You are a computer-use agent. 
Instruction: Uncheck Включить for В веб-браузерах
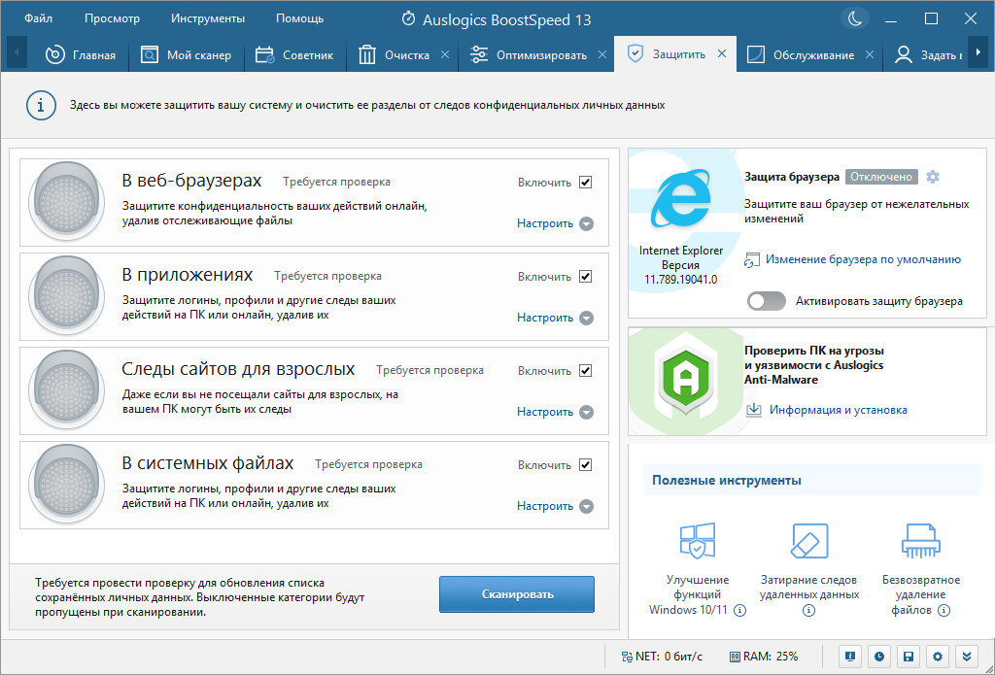pyautogui.click(x=586, y=182)
